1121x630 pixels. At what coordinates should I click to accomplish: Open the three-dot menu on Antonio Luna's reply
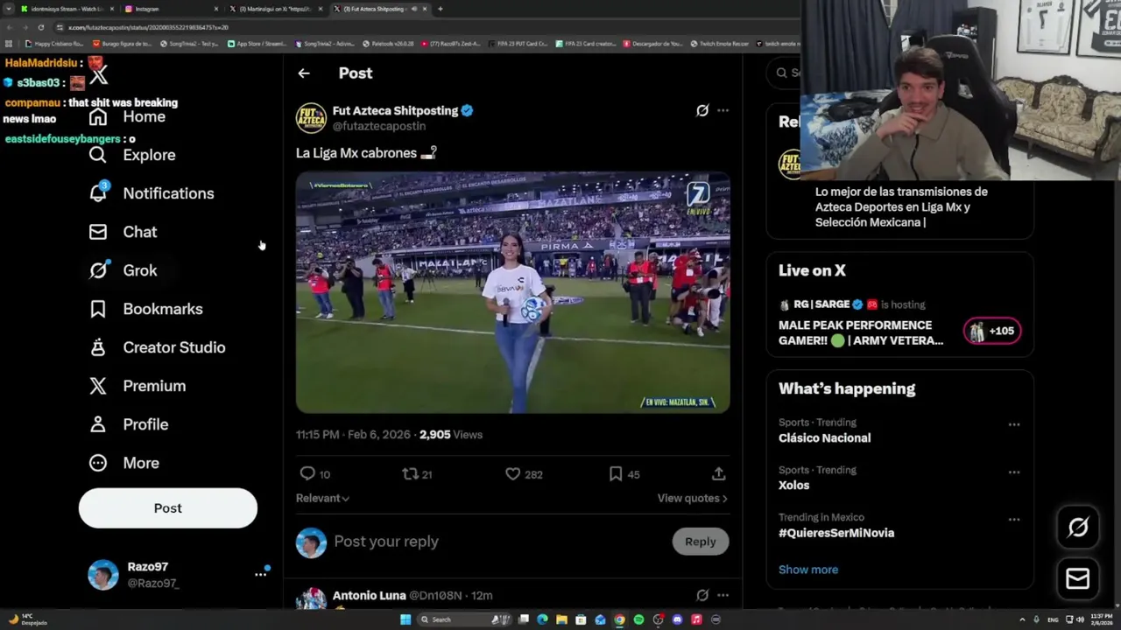coord(723,595)
